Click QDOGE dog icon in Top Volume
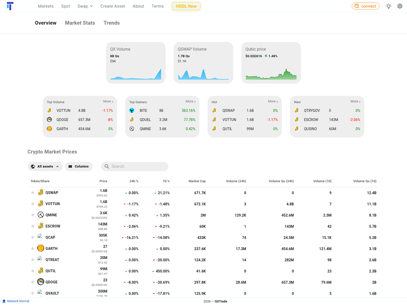Viewport: 407px width, 305px height. 49,119
